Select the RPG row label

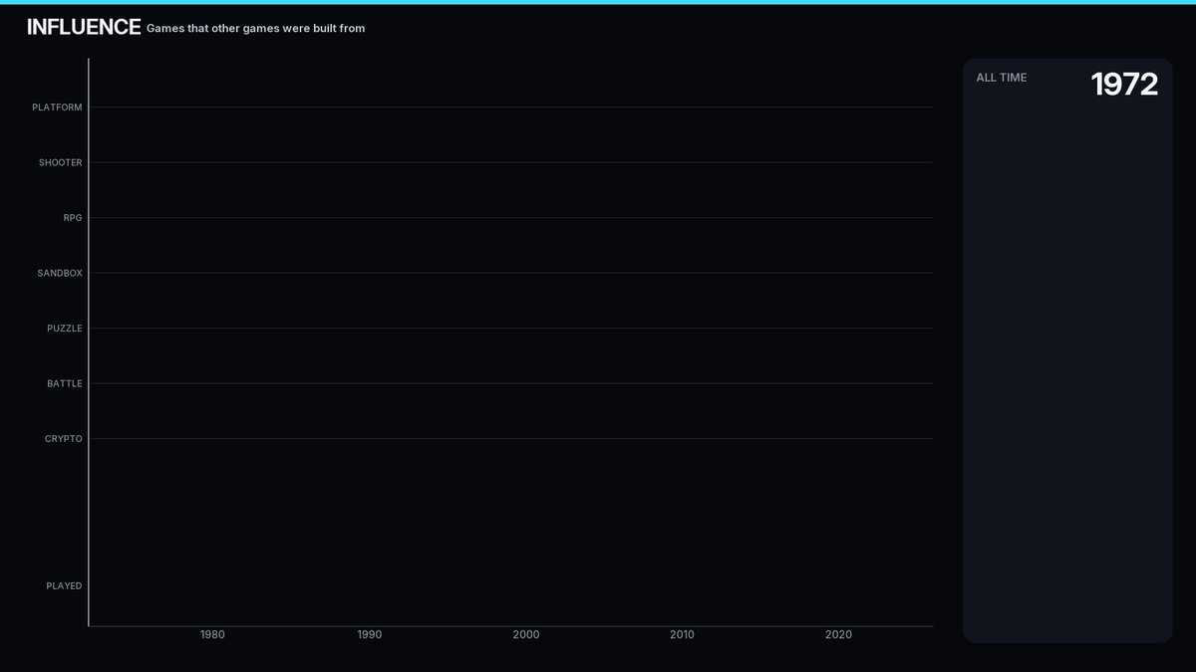tap(73, 218)
